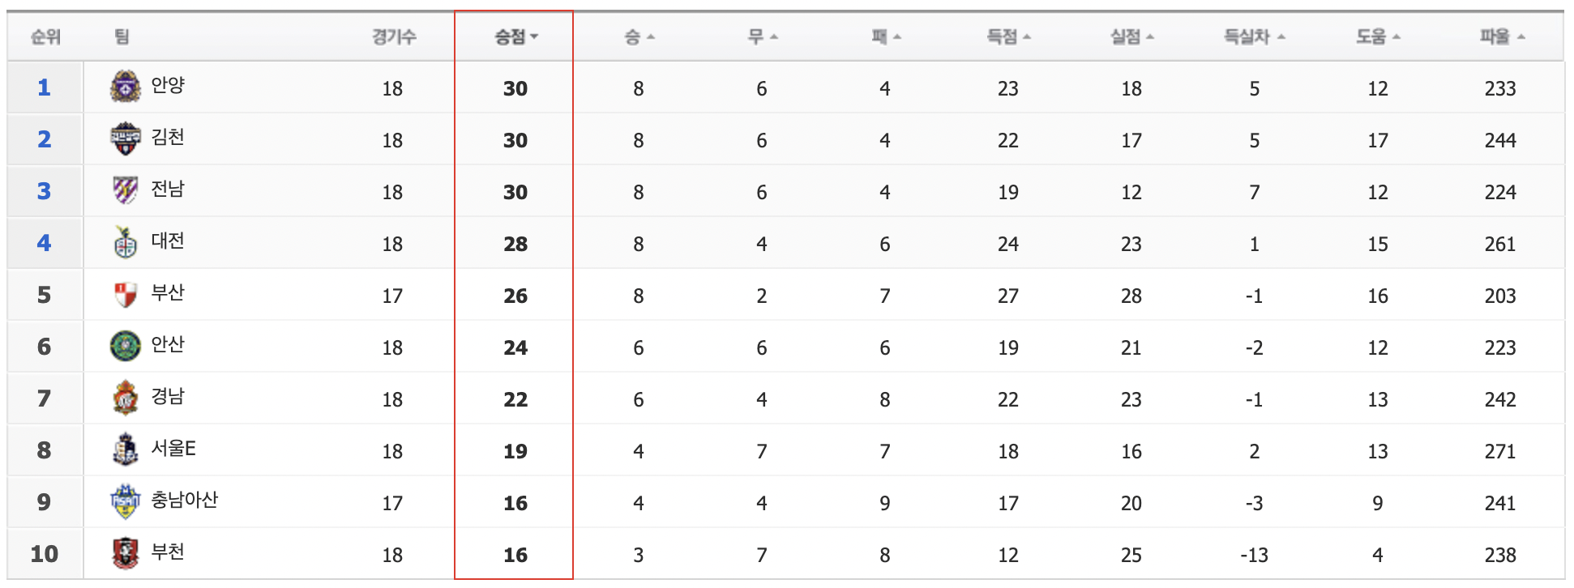Viewport: 1574px width, 588px height.
Task: Sort table by 승점 column header
Action: tap(516, 36)
